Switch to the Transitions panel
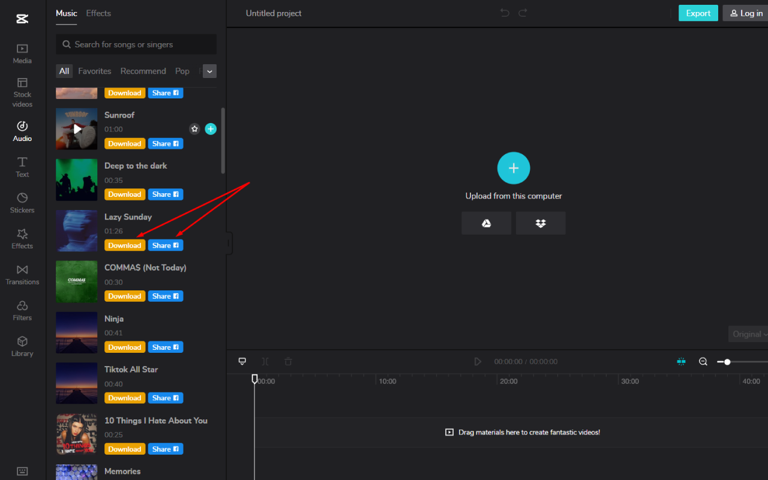The height and width of the screenshot is (480, 768). [x=22, y=274]
